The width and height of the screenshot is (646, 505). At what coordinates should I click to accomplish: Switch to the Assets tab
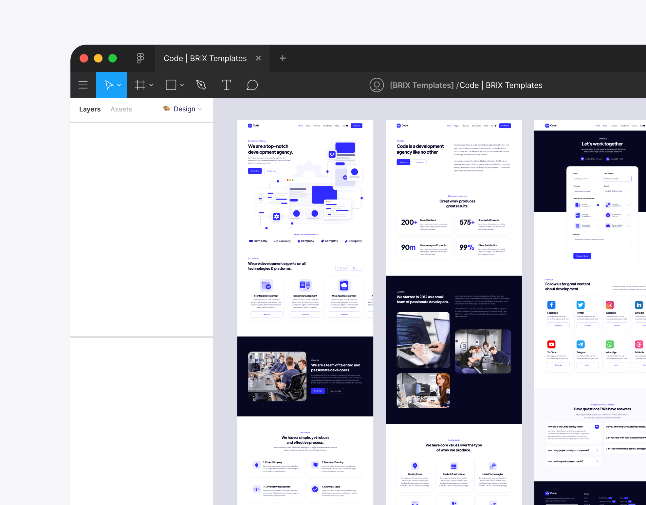[121, 109]
